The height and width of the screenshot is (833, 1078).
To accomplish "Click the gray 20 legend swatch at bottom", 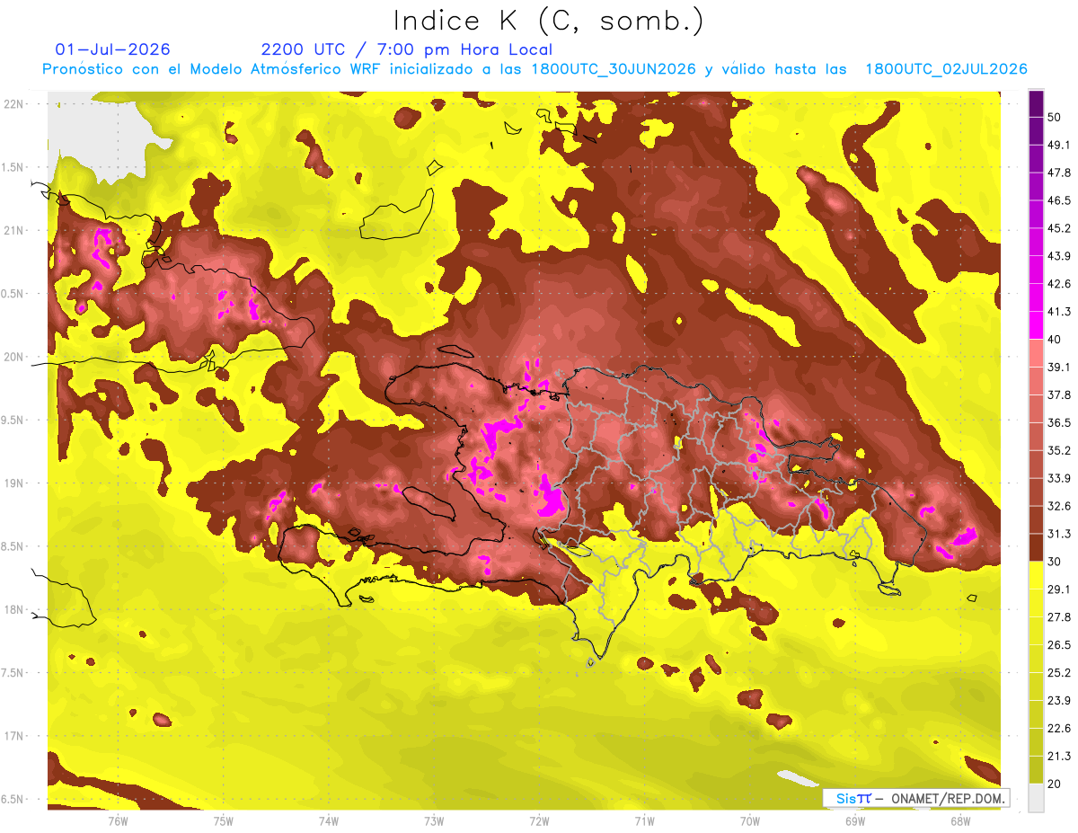I will tap(1036, 797).
